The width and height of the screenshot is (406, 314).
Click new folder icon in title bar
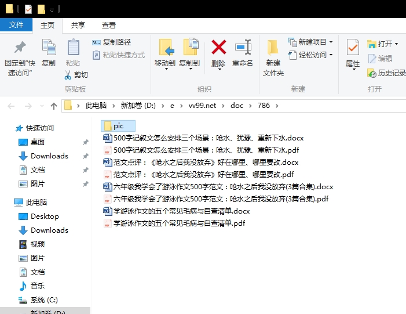41,9
